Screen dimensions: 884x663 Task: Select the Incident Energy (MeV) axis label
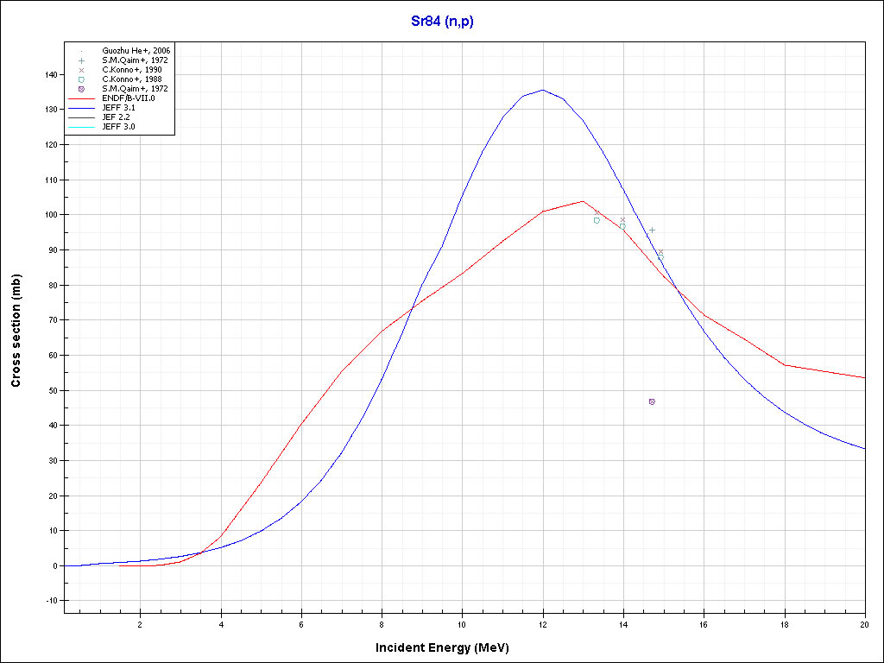coord(441,647)
